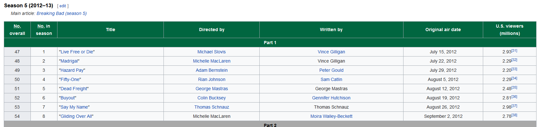Click the "No. overall" column header
Viewport: 540px width, 127px height.
17,30
